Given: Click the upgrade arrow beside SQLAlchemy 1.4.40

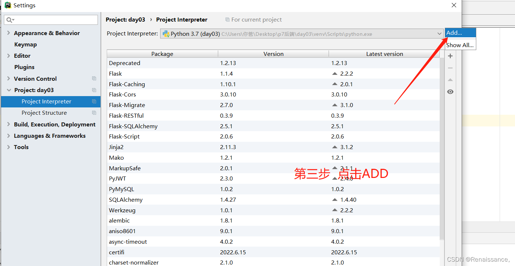Looking at the screenshot, I should tap(334, 199).
